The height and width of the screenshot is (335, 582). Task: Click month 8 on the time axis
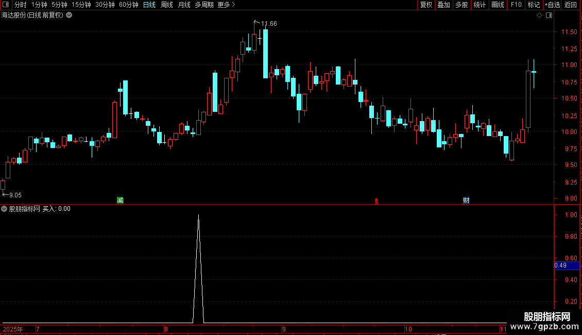[x=166, y=329]
